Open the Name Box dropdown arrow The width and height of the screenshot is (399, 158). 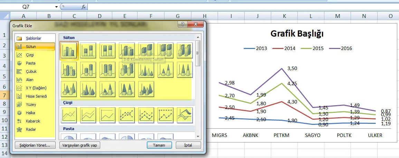(56, 7)
